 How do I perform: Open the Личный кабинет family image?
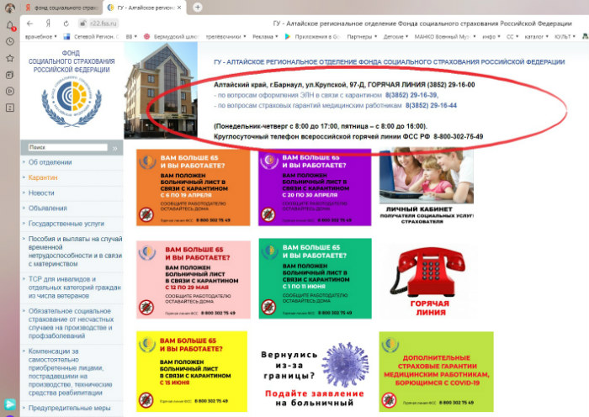pos(427,186)
